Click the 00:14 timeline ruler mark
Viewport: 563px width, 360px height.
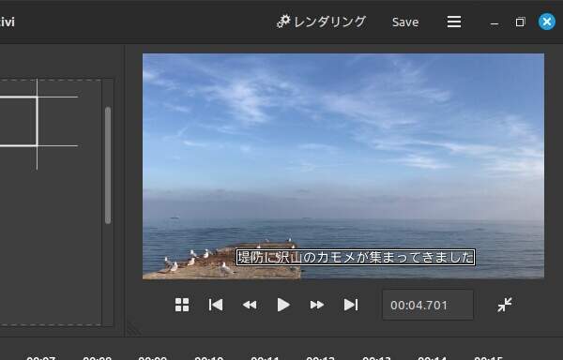pyautogui.click(x=432, y=358)
